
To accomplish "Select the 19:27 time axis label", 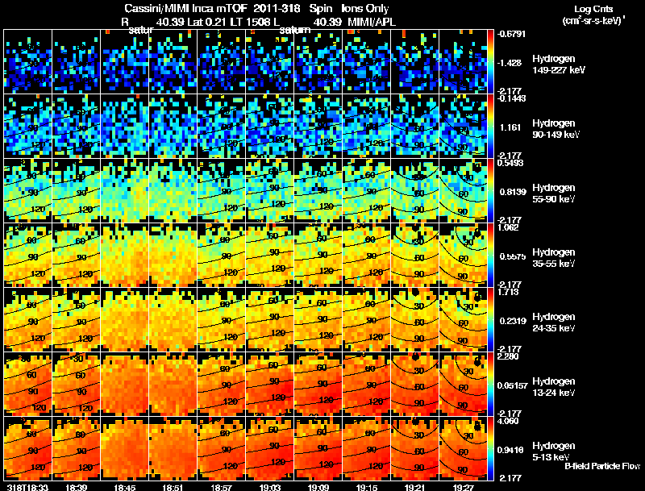I will (464, 486).
